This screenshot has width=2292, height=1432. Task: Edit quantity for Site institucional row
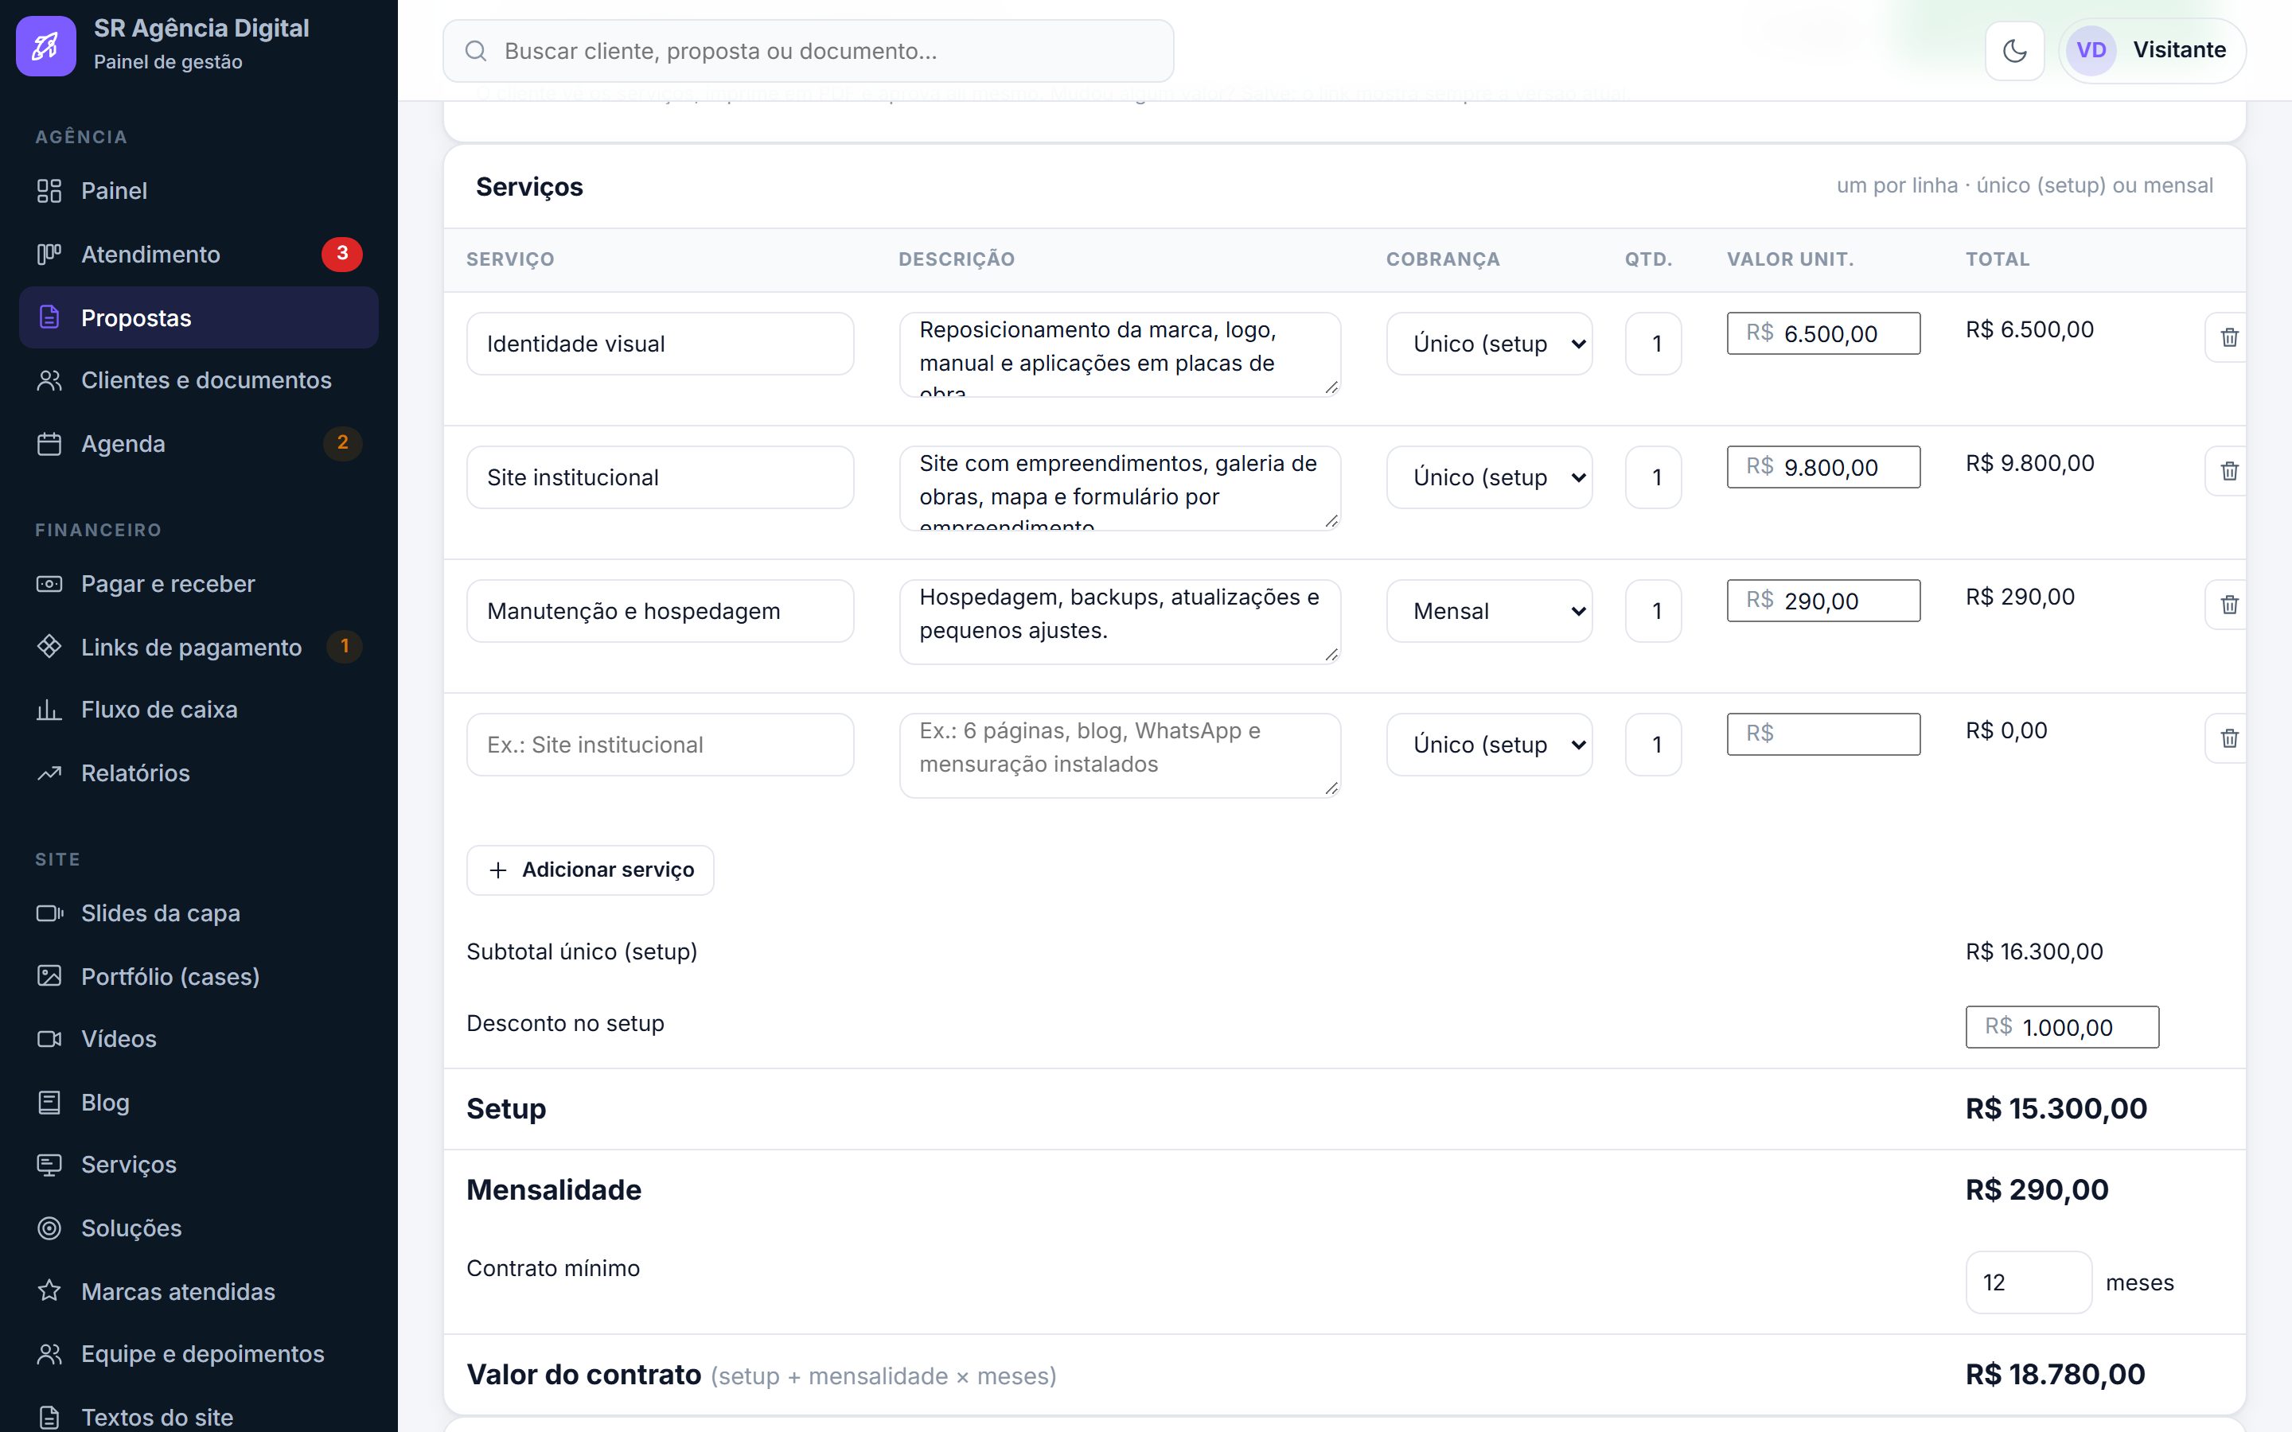[1654, 477]
